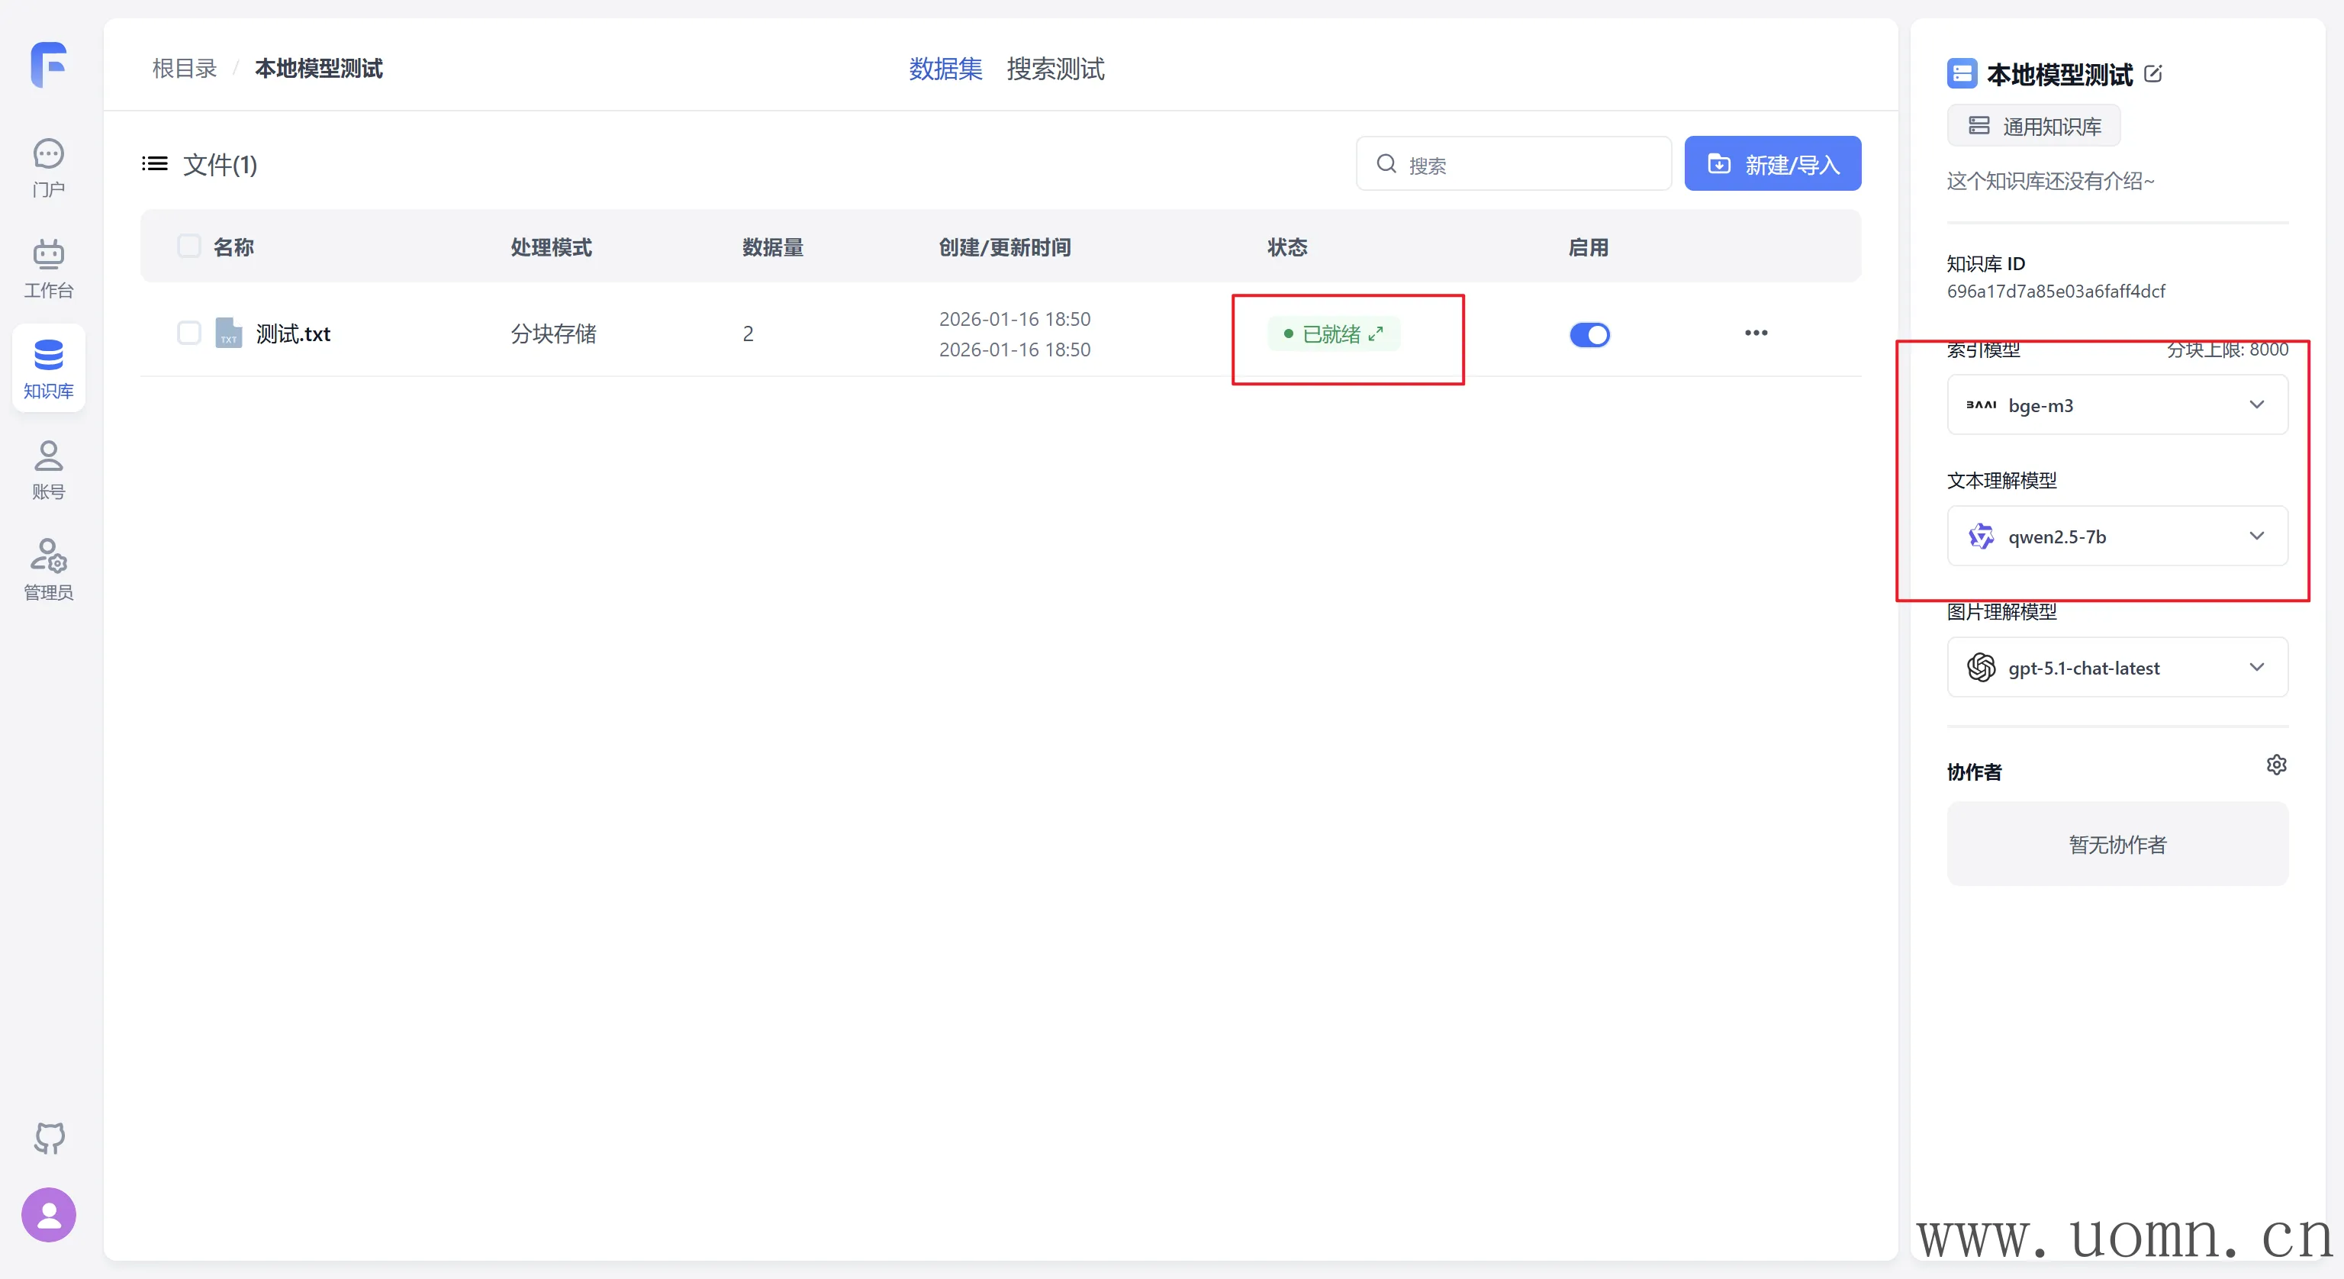Edit knowledge base name pencil icon
Viewport: 2344px width, 1279px height.
point(2153,74)
